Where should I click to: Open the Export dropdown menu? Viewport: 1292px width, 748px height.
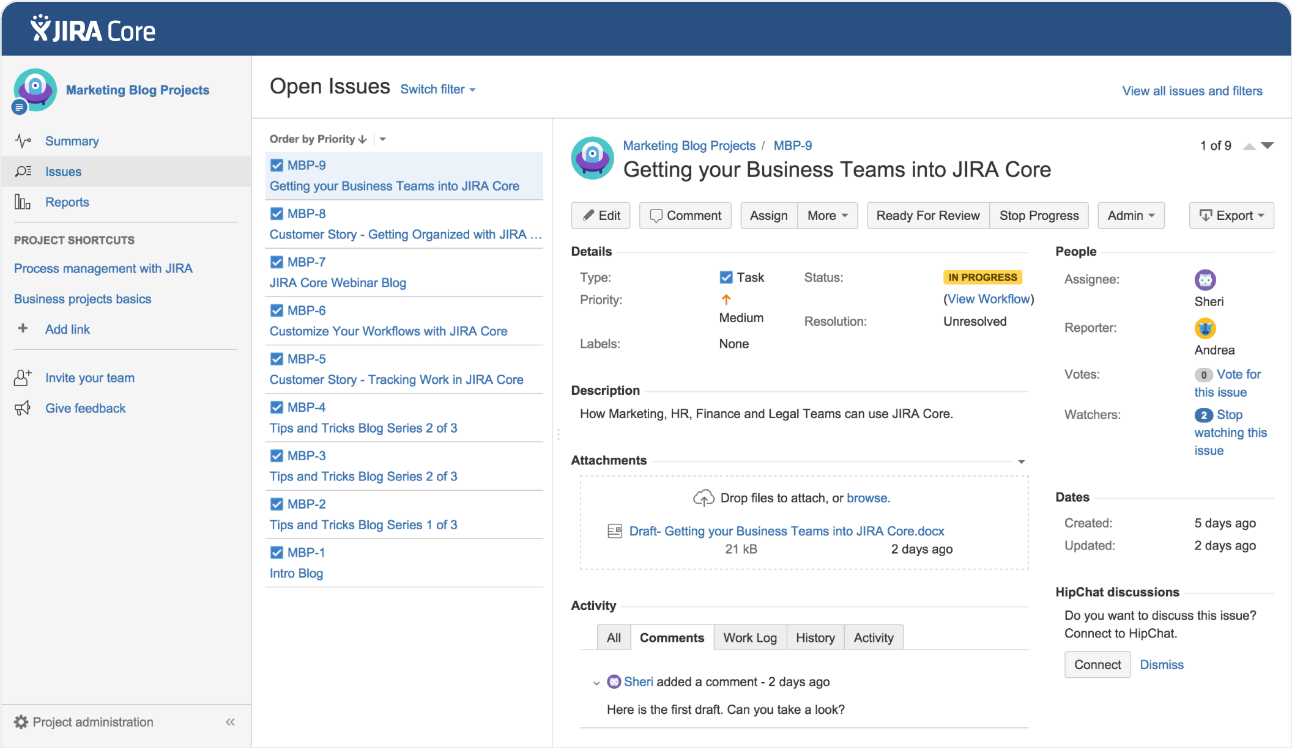click(x=1231, y=216)
